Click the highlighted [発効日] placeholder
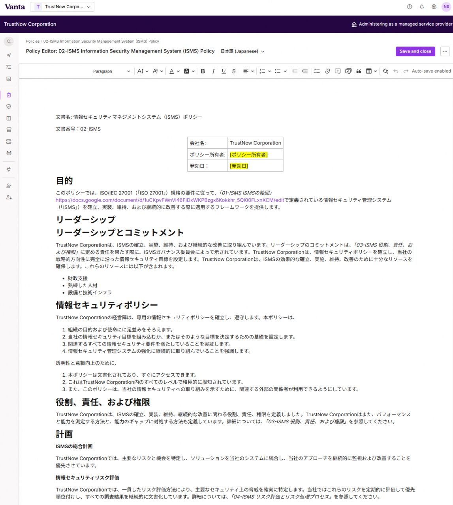453x505 pixels. pyautogui.click(x=239, y=166)
